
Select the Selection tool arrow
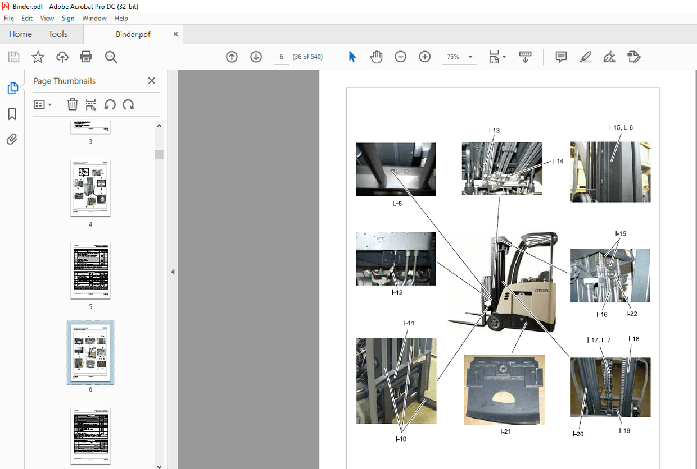click(x=351, y=57)
